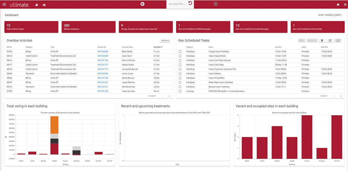Open account link 4901000086
This screenshot has width=348, height=171.
(x=103, y=52)
